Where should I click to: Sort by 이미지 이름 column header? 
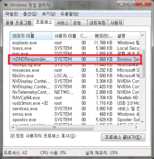[31, 36]
